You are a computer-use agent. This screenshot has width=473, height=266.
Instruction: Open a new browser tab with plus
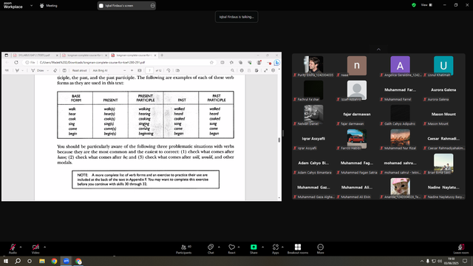[162, 55]
